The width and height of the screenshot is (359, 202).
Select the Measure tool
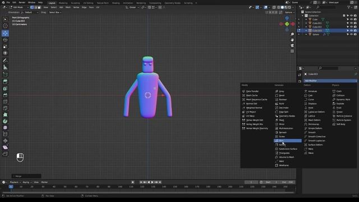tap(5, 67)
